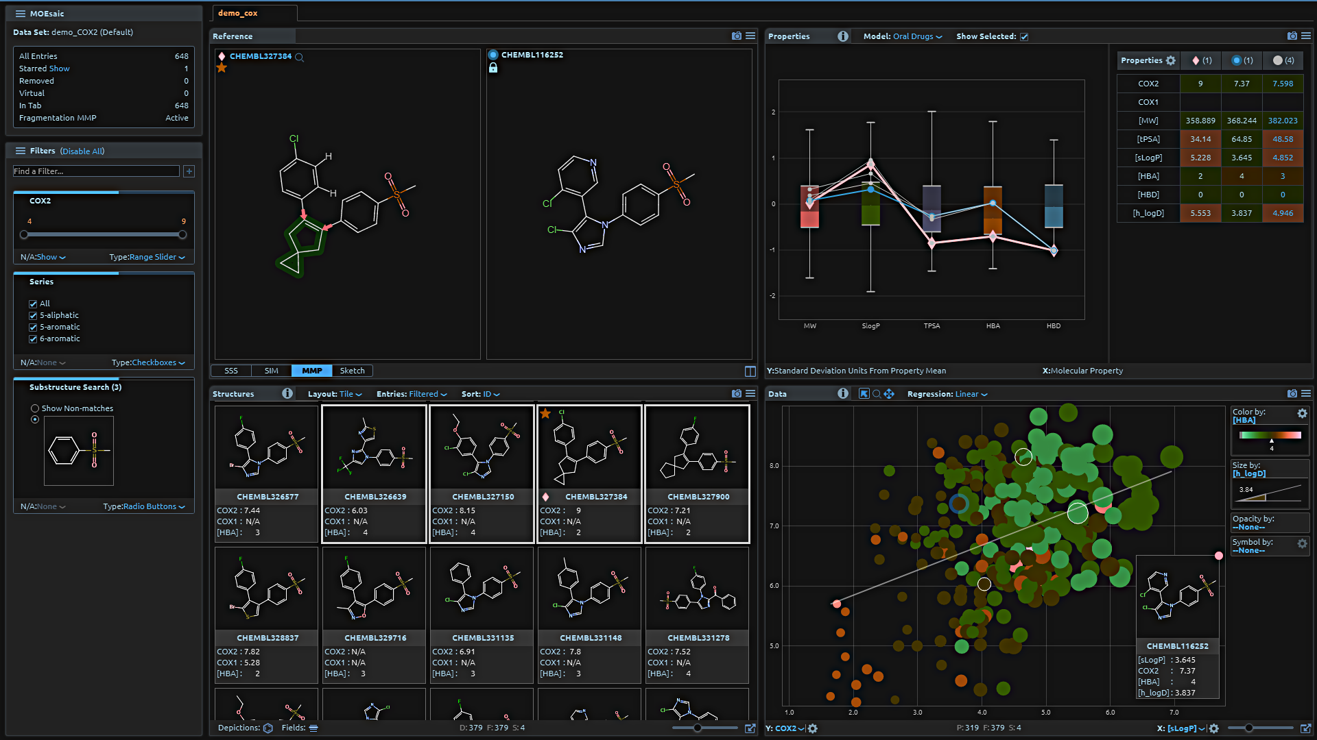Screen dimensions: 1317x740
Task: Show Properties panel info
Action: click(x=843, y=36)
